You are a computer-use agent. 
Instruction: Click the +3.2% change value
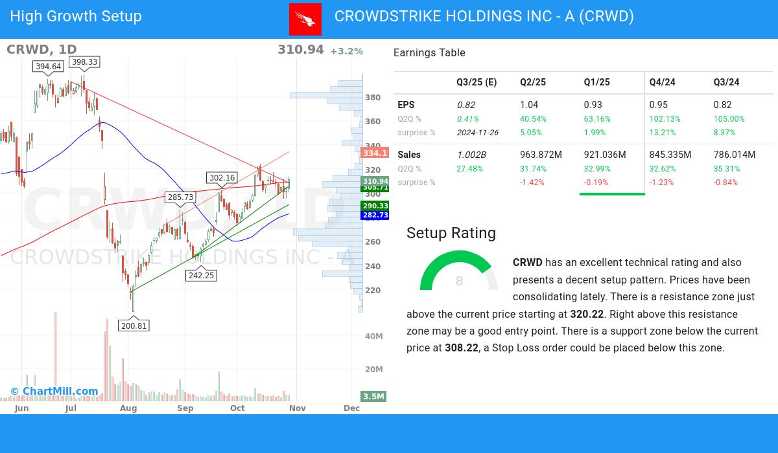(346, 51)
